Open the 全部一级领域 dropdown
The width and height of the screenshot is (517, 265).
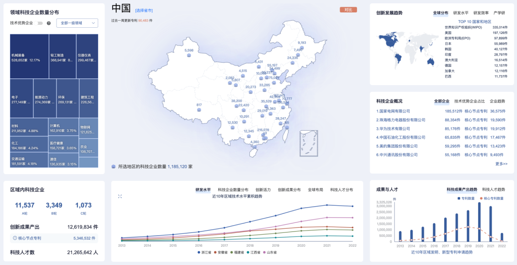[x=77, y=23]
